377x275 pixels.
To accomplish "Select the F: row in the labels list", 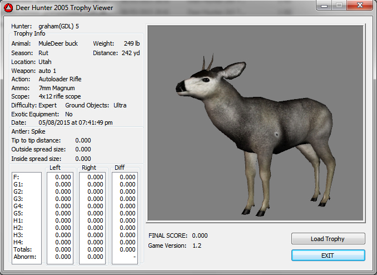I will pos(16,177).
